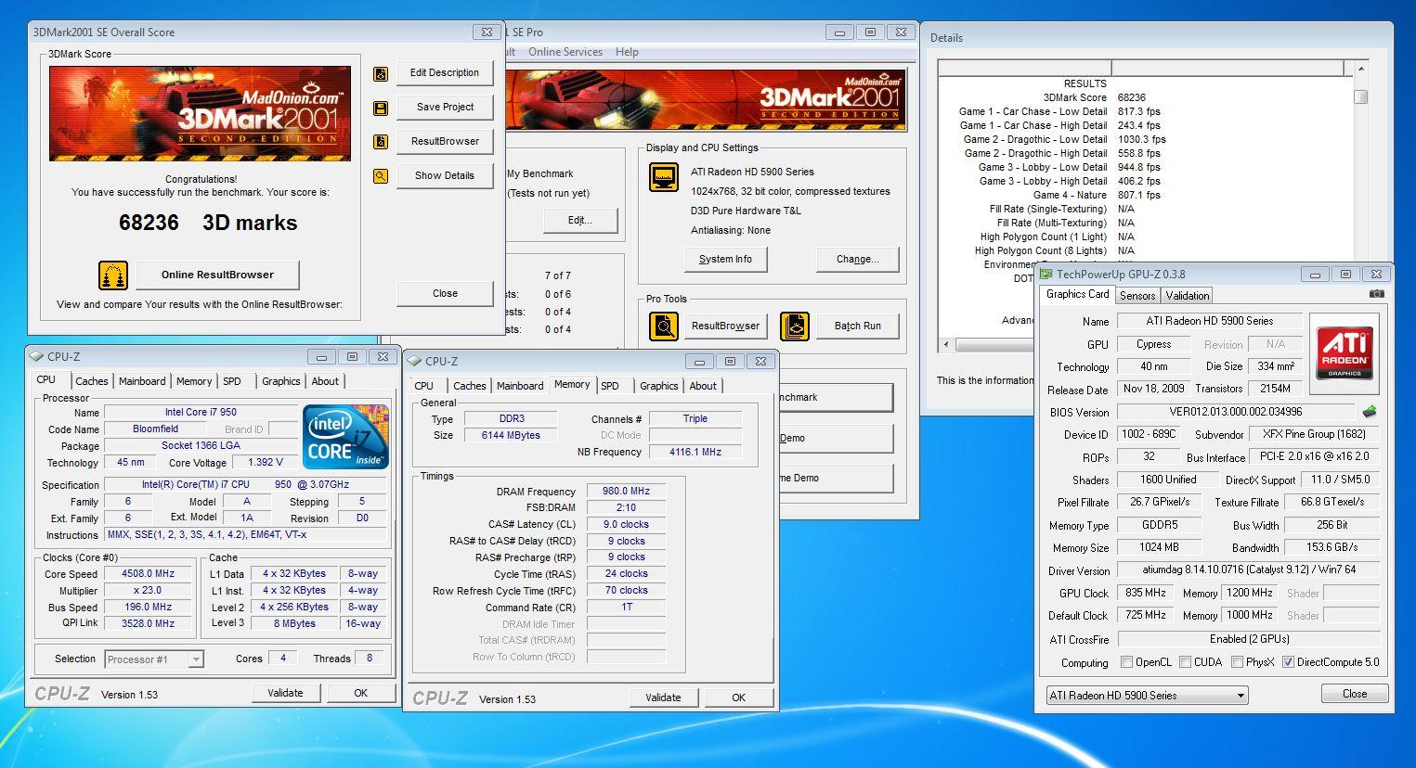Image resolution: width=1416 pixels, height=768 pixels.
Task: Enable the PhysX checkbox
Action: 1237,662
